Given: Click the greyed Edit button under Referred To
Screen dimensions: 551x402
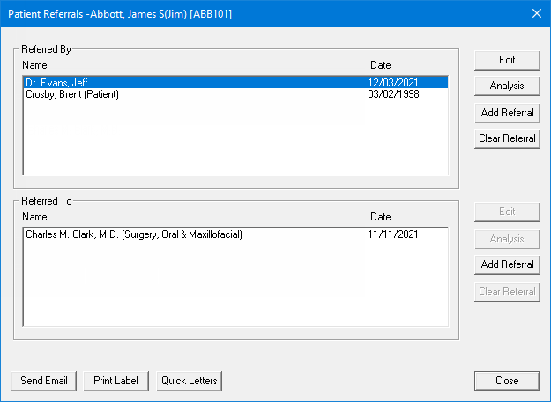Looking at the screenshot, I should pos(506,212).
